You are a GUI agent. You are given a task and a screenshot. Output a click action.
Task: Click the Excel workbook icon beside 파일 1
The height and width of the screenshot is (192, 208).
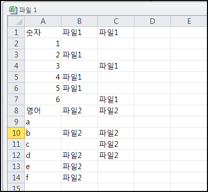[13, 10]
